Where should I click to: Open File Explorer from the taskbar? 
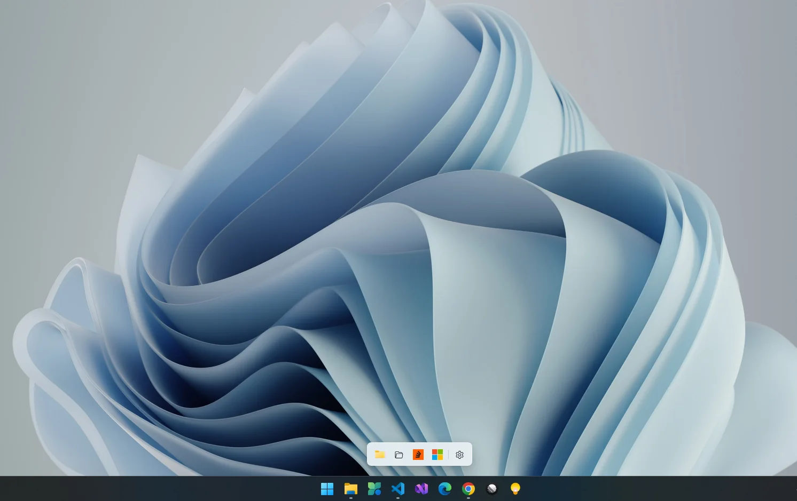click(351, 489)
